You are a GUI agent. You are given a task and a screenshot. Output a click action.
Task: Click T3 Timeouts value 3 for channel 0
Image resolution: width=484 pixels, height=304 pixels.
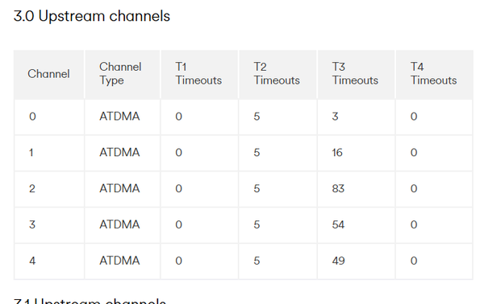tap(336, 117)
